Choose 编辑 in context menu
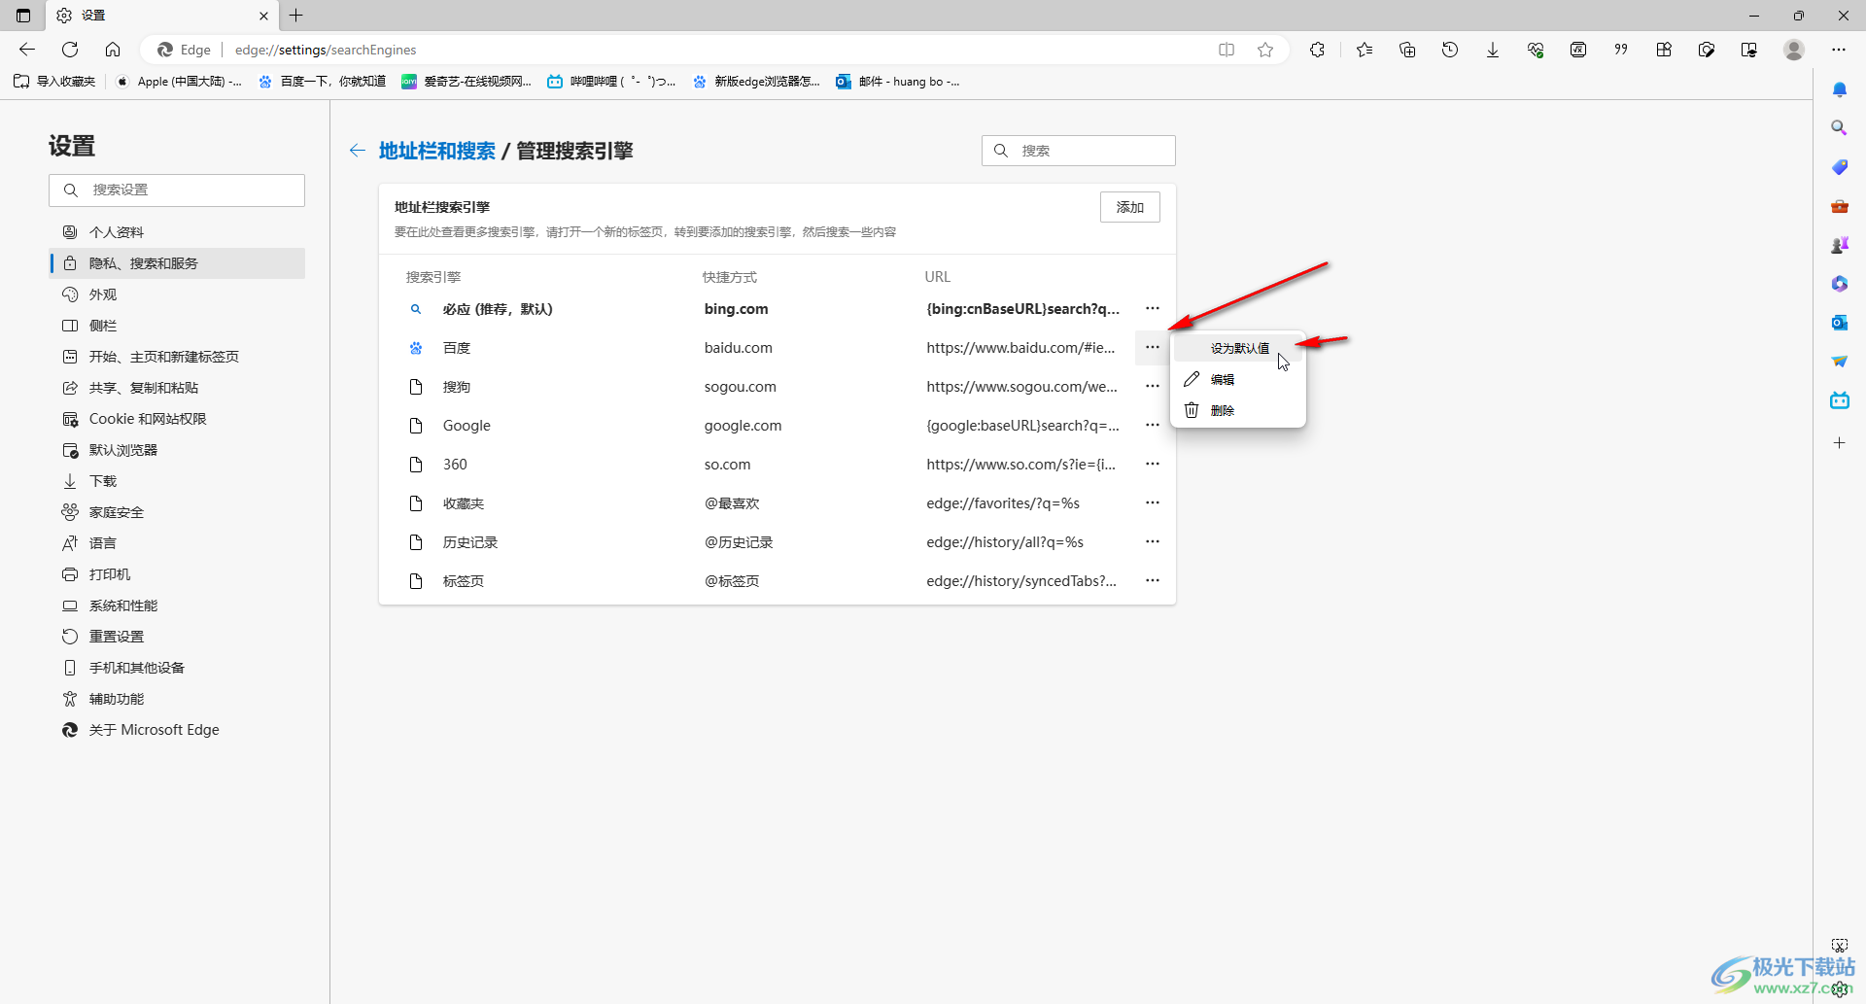 coord(1238,379)
